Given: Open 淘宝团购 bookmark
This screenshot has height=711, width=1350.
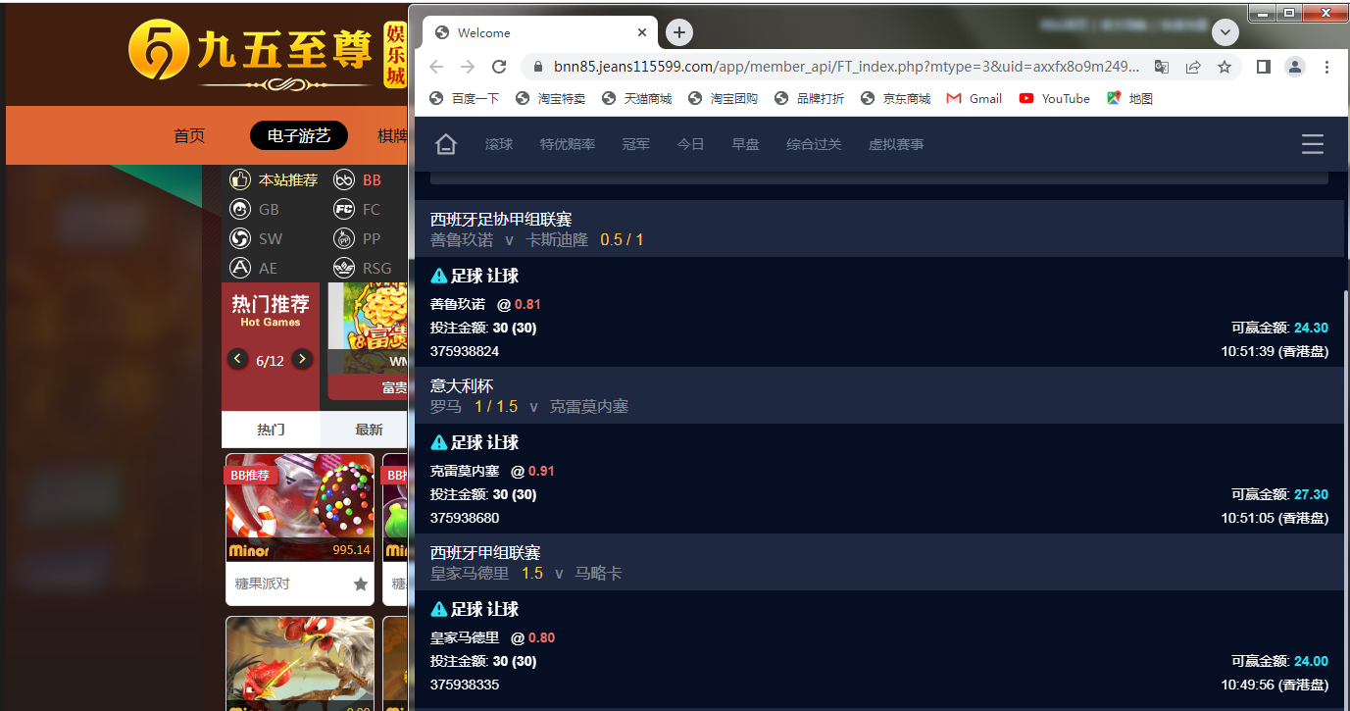Looking at the screenshot, I should tap(724, 98).
